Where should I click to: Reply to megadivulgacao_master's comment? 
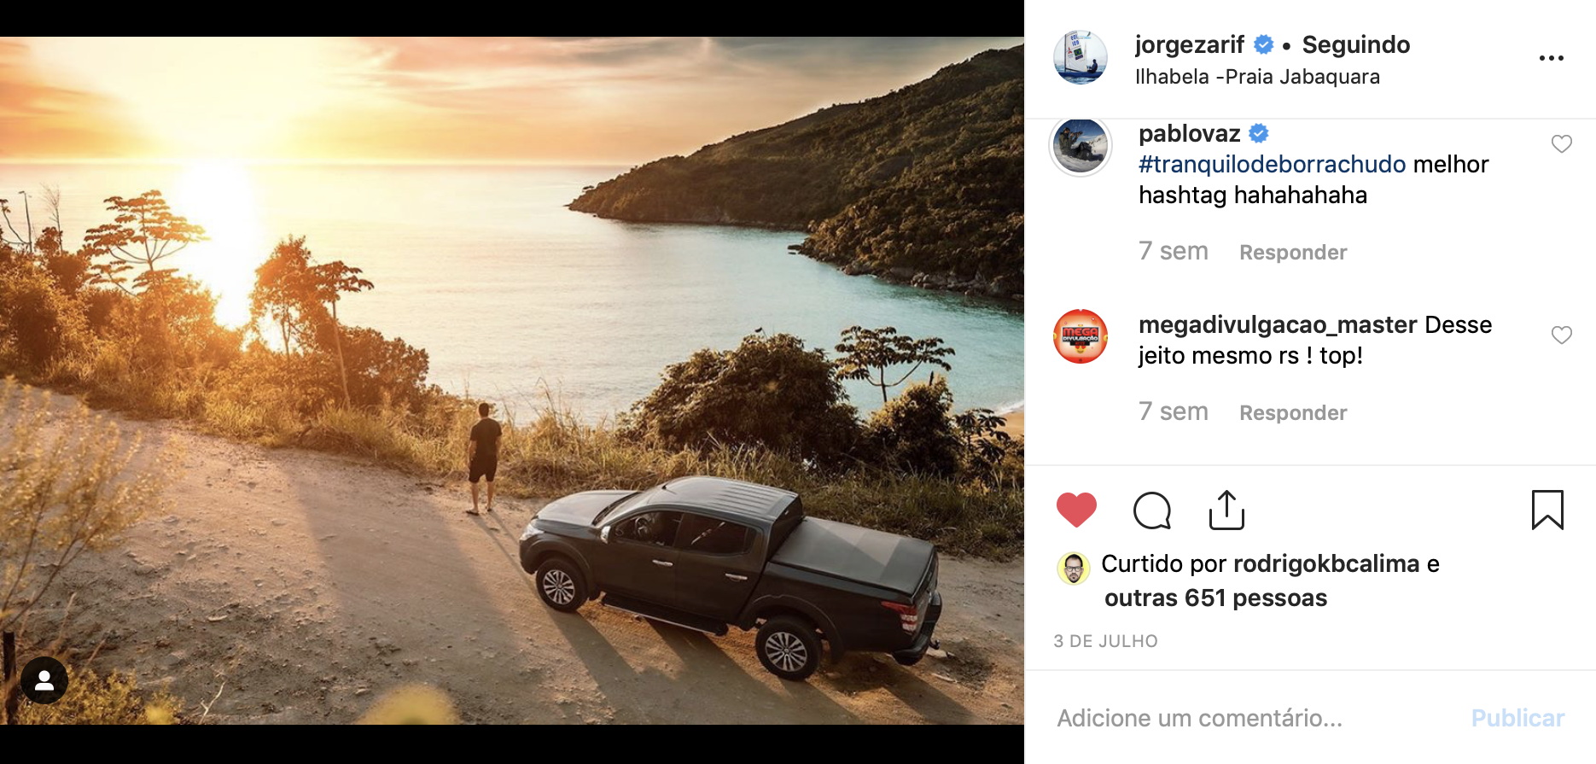click(1293, 413)
